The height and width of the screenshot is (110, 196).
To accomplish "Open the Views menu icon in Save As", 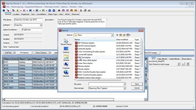I will coord(128,35).
